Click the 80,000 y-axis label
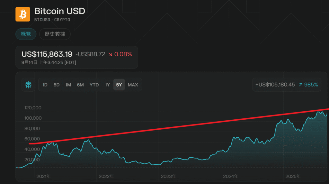Image resolution: width=329 pixels, height=184 pixels. (32, 128)
